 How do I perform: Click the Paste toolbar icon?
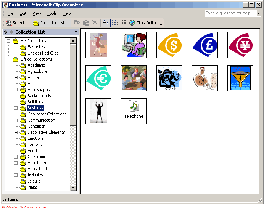click(x=86, y=23)
